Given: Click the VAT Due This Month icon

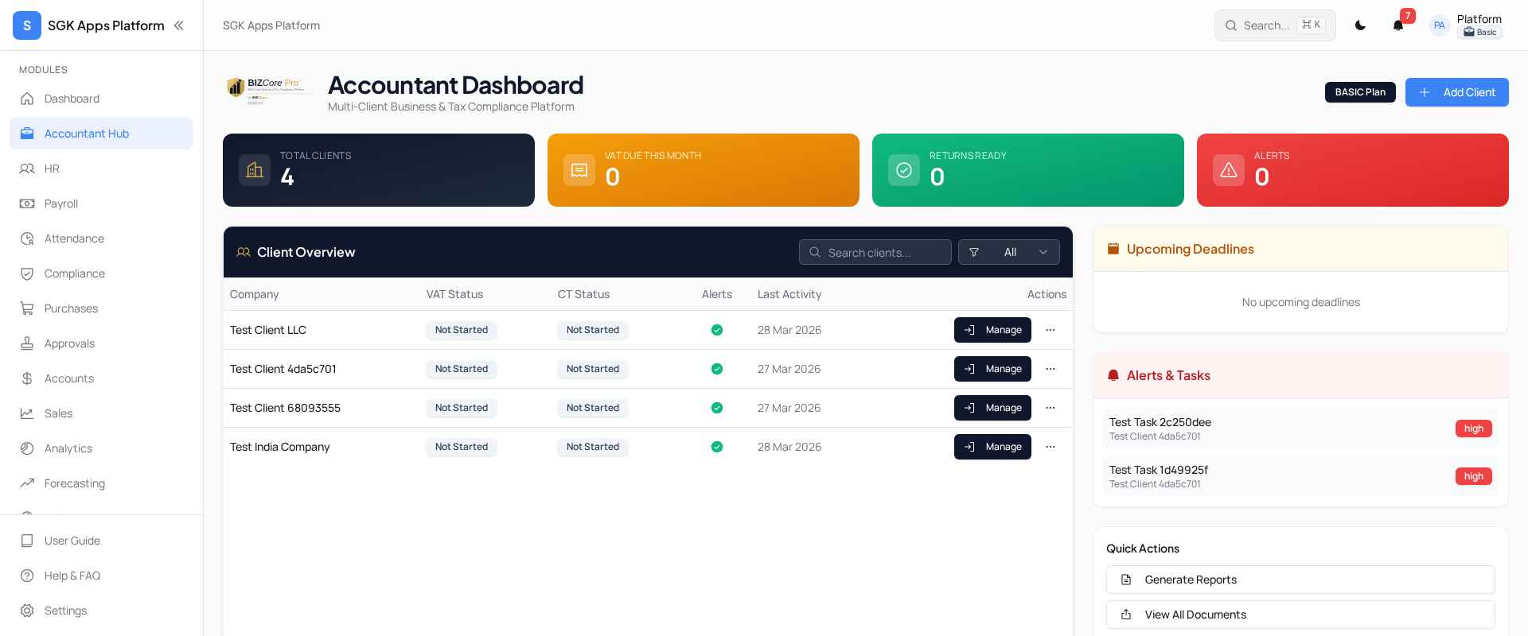Looking at the screenshot, I should pos(579,170).
